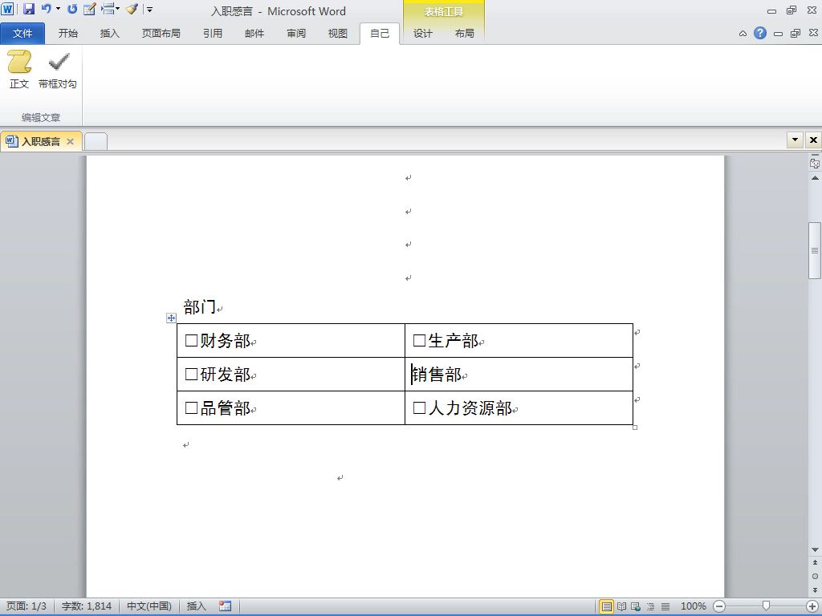Activate the format painter brush icon

click(x=132, y=9)
